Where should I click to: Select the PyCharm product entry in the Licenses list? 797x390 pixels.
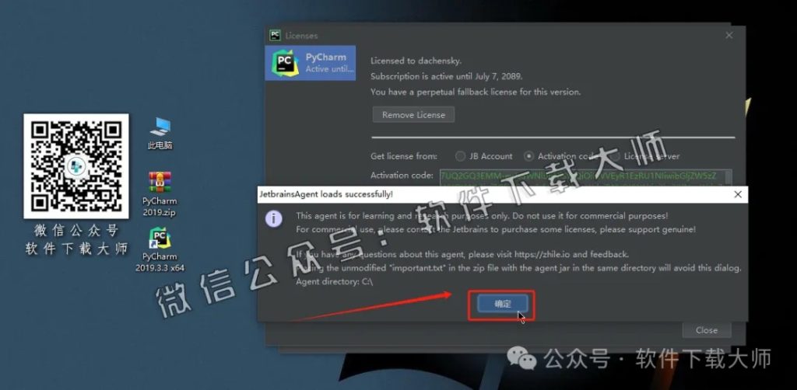[310, 63]
